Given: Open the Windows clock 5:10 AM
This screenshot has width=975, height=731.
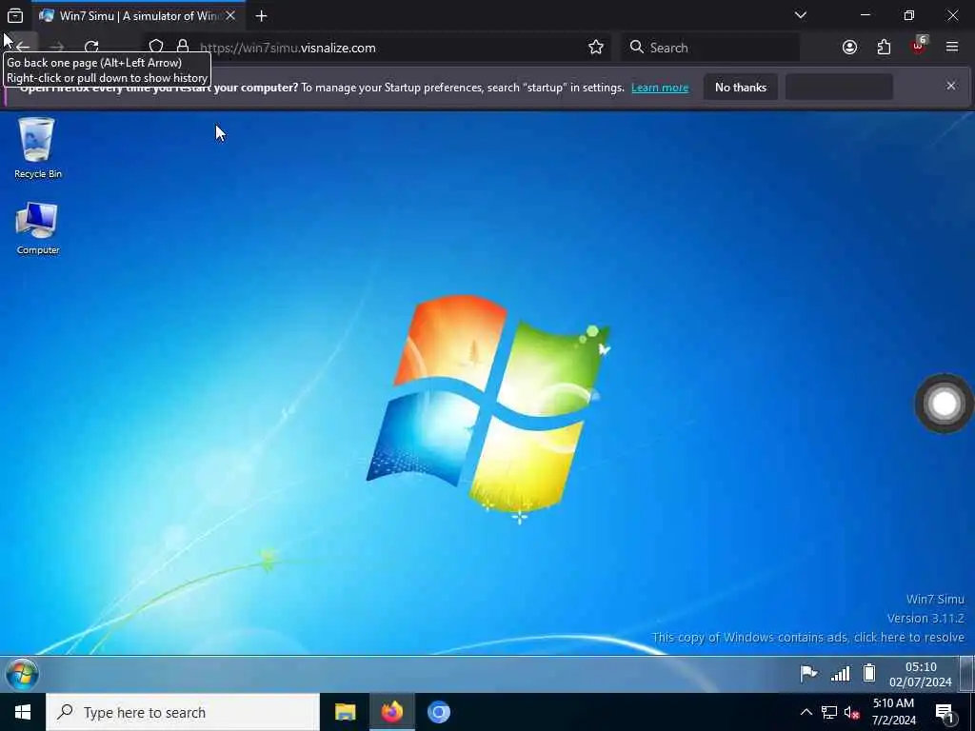Looking at the screenshot, I should point(894,712).
